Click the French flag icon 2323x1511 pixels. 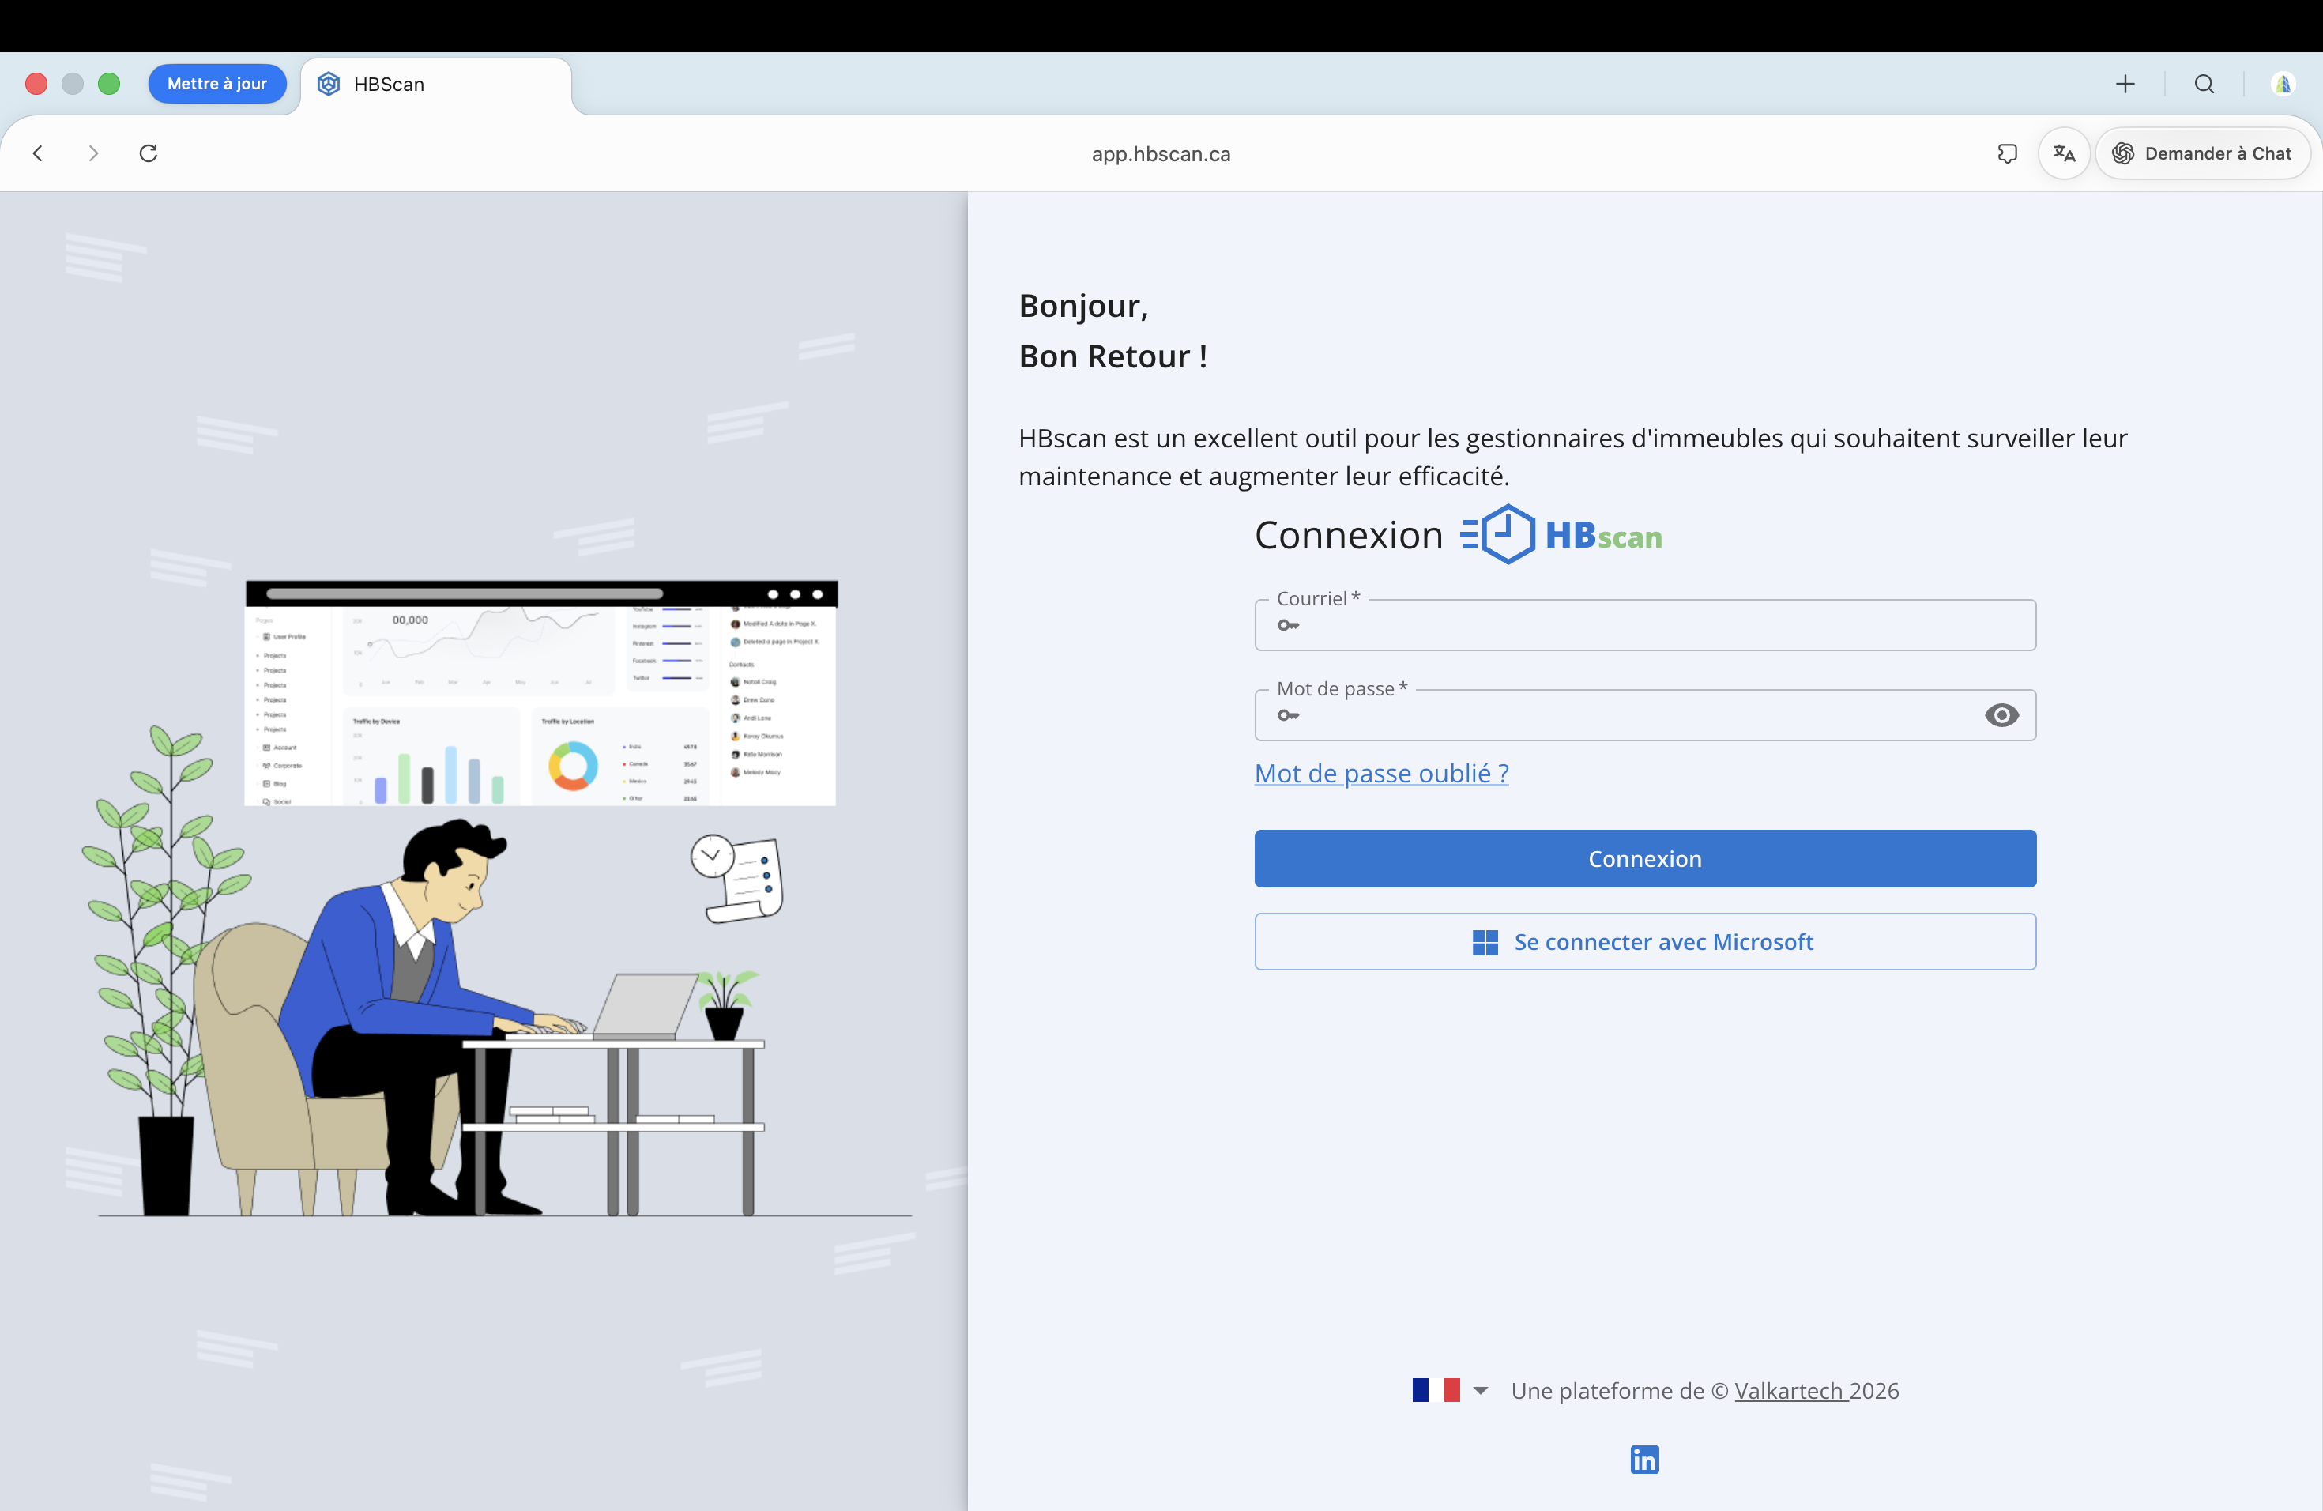(1436, 1390)
